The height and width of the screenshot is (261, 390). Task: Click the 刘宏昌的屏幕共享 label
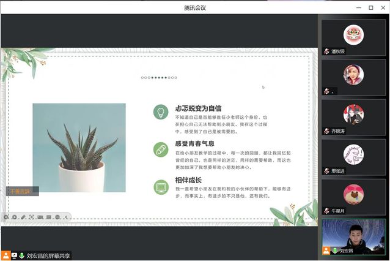click(48, 255)
